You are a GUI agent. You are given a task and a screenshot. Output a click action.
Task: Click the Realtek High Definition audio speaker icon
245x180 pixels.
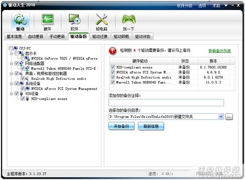pos(27,78)
